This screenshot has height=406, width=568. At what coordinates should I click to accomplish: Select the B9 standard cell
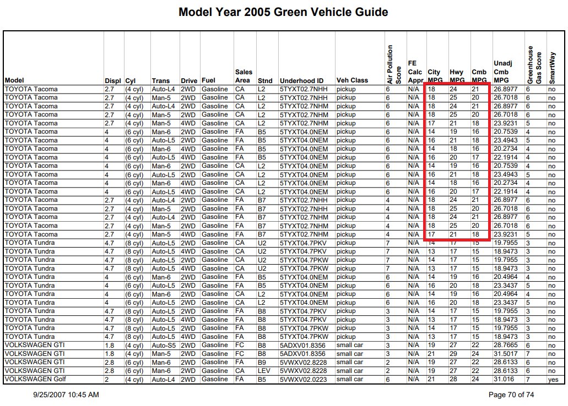pyautogui.click(x=262, y=362)
